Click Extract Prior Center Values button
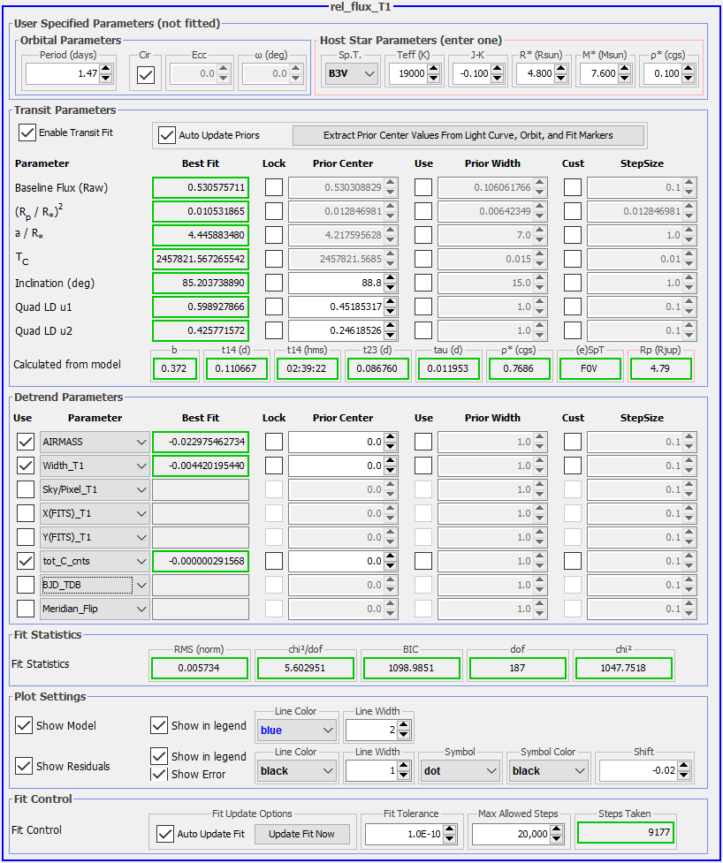Viewport: 723px width, 863px height. pos(468,135)
